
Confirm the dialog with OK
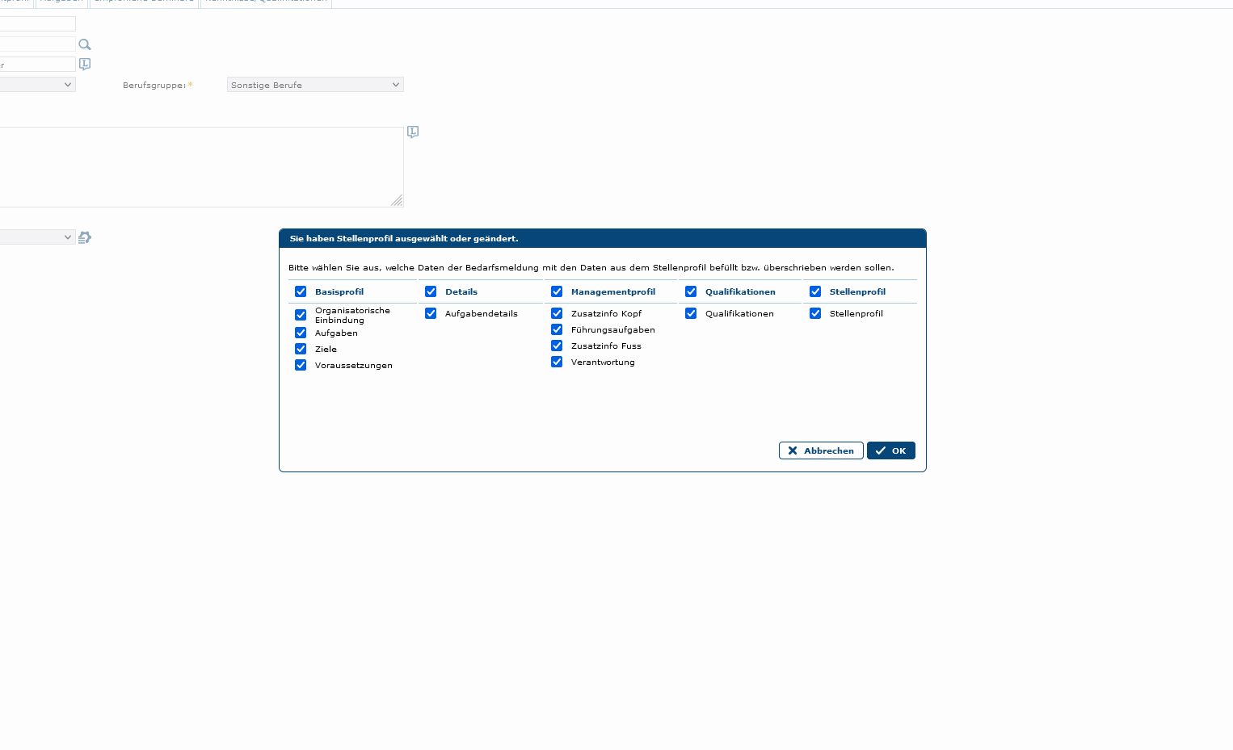point(890,450)
